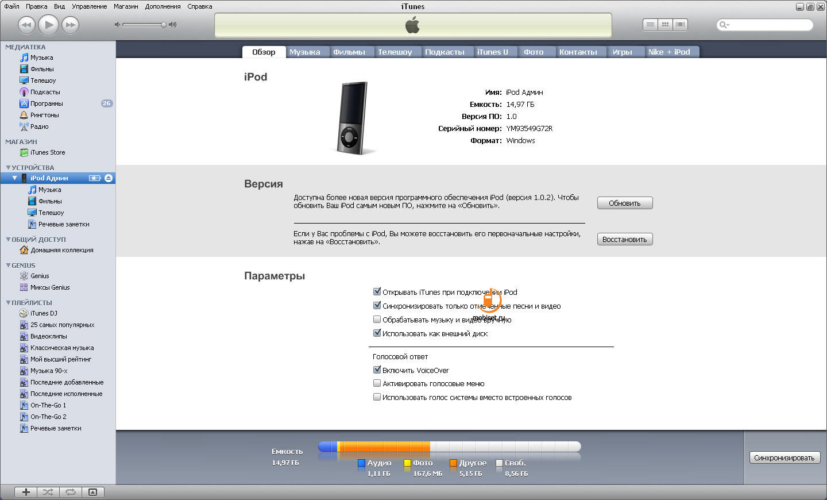
Task: Collapse the ПЛЕЙЛИСТЫ section
Action: (x=8, y=303)
